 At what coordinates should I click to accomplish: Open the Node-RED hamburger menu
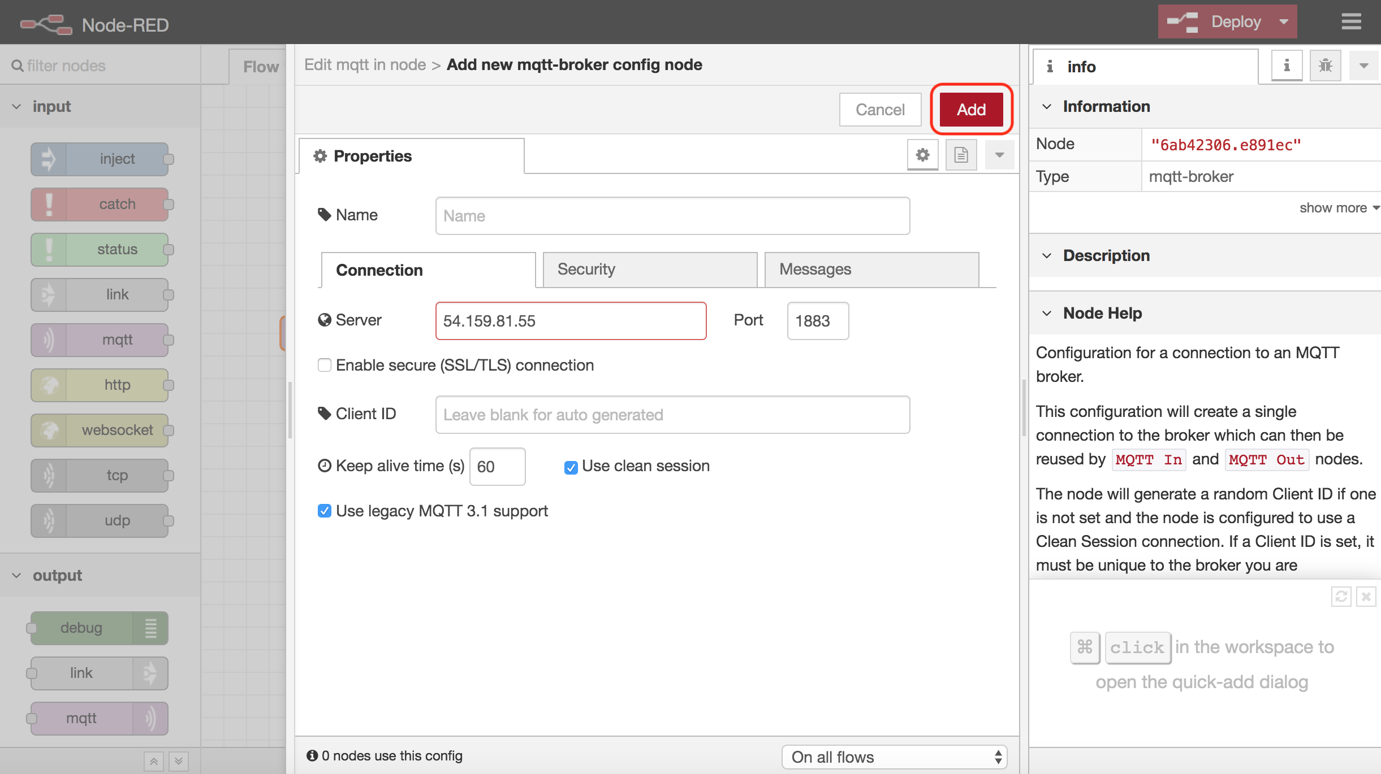[1351, 22]
